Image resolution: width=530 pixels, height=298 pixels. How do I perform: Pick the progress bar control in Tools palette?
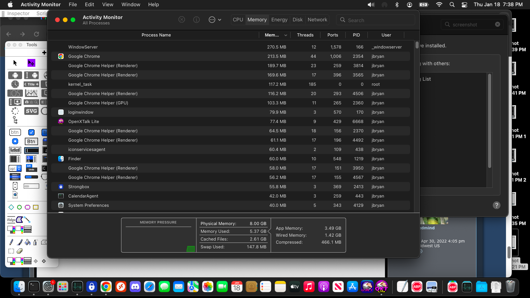[31, 186]
